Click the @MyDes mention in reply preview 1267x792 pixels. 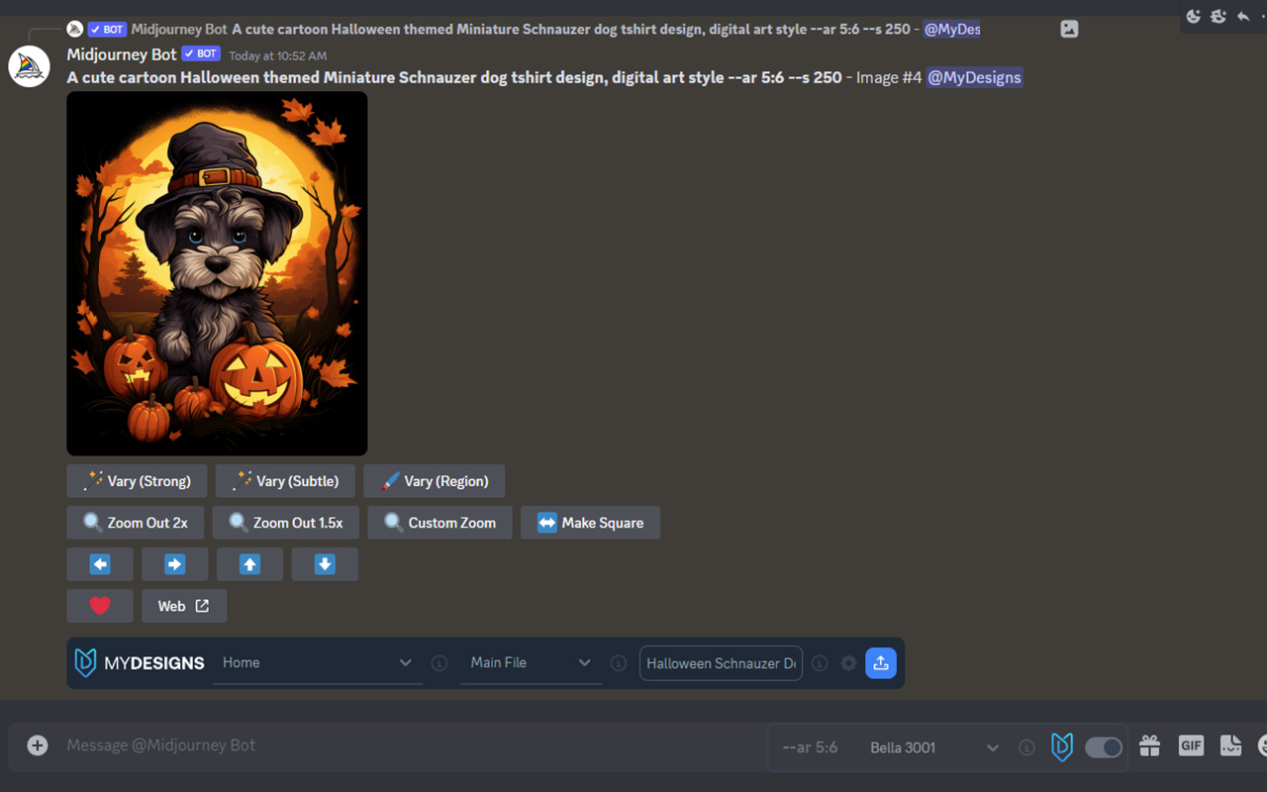952,29
